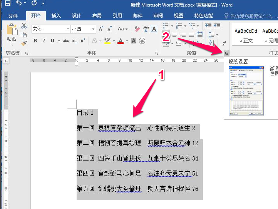Apply gray Character Shading A
This screenshot has height=209, width=278.
pos(134,41)
